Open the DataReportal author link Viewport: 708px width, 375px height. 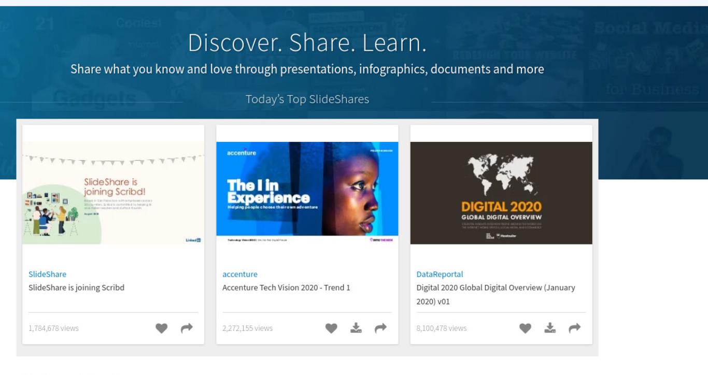(x=440, y=274)
